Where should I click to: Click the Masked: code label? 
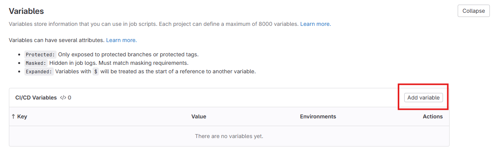point(36,63)
